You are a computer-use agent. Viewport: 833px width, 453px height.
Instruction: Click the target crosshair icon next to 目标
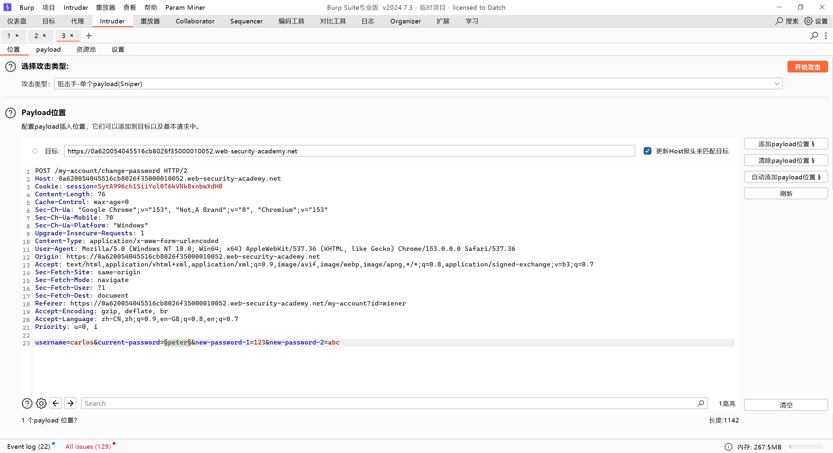click(x=35, y=151)
